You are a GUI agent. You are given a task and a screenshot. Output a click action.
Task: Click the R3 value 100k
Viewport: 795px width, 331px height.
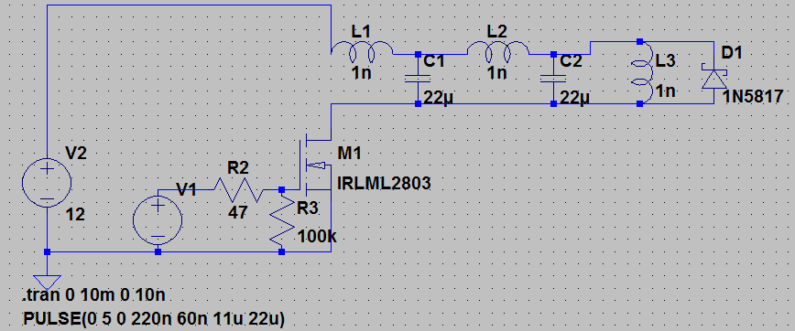[317, 236]
